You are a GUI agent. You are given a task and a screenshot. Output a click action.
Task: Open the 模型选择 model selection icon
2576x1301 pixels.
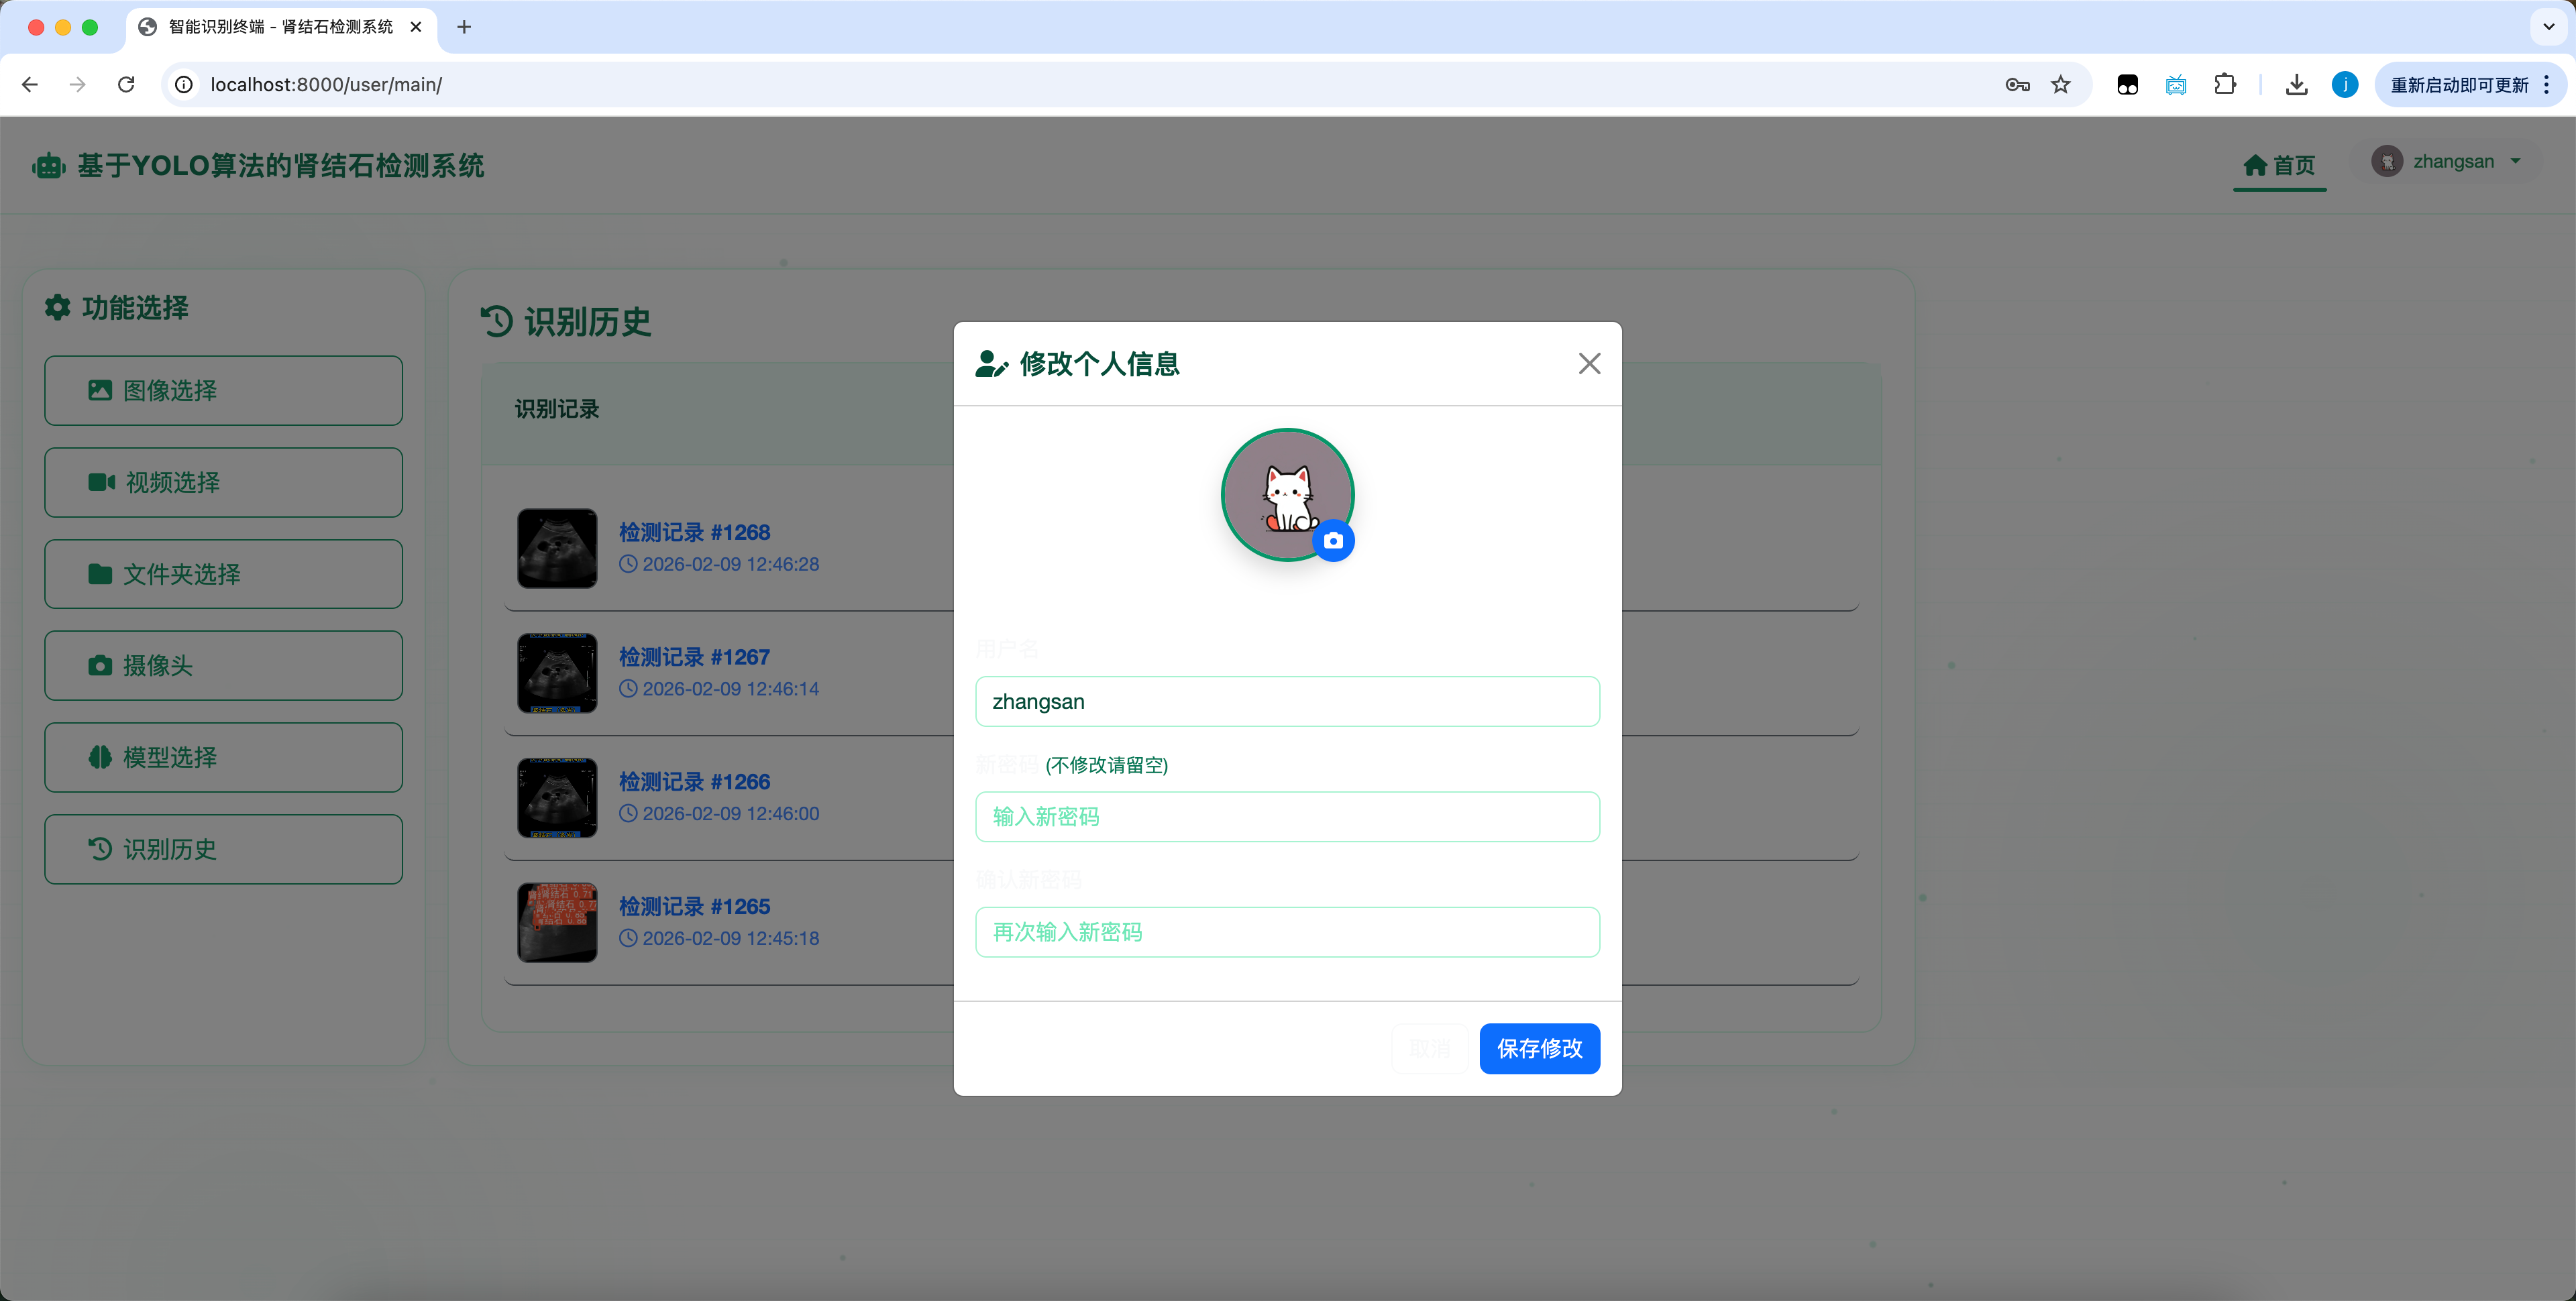pyautogui.click(x=100, y=757)
